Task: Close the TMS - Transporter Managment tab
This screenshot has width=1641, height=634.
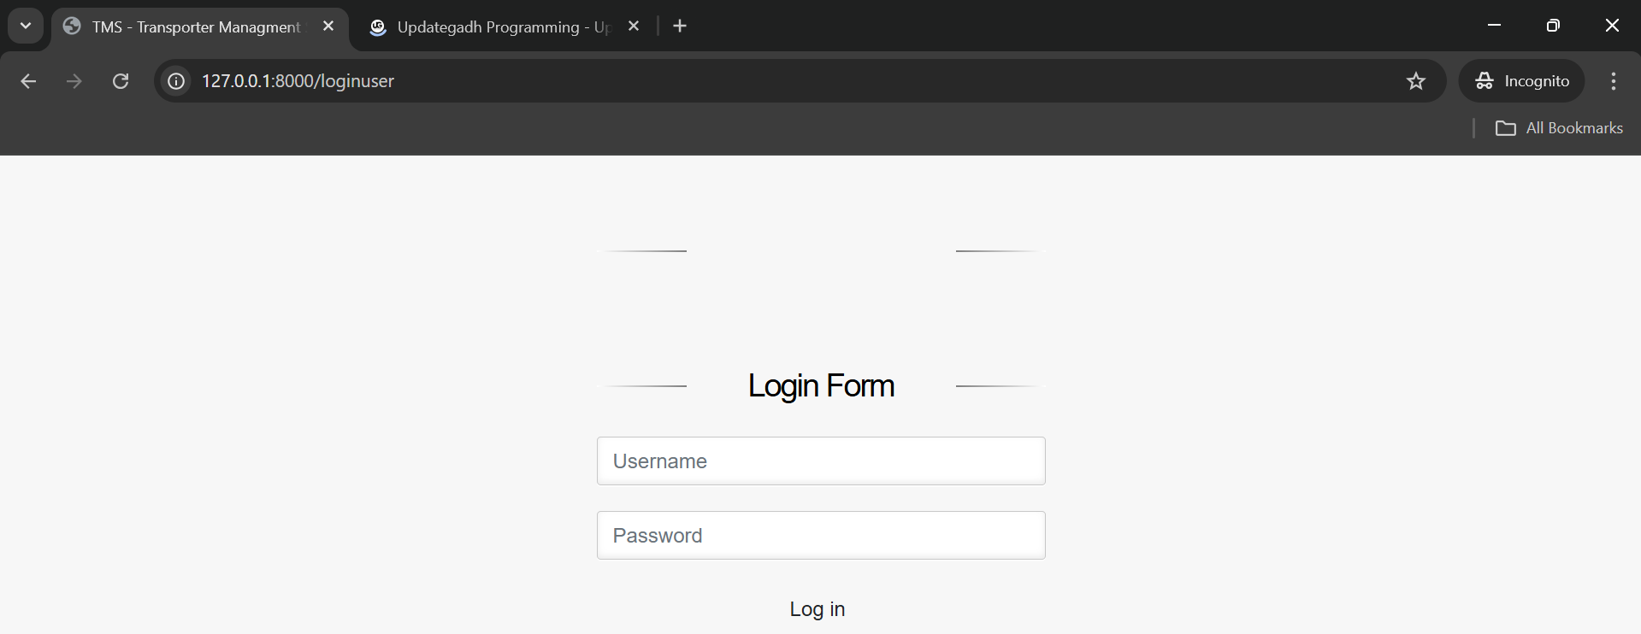Action: coord(328,26)
